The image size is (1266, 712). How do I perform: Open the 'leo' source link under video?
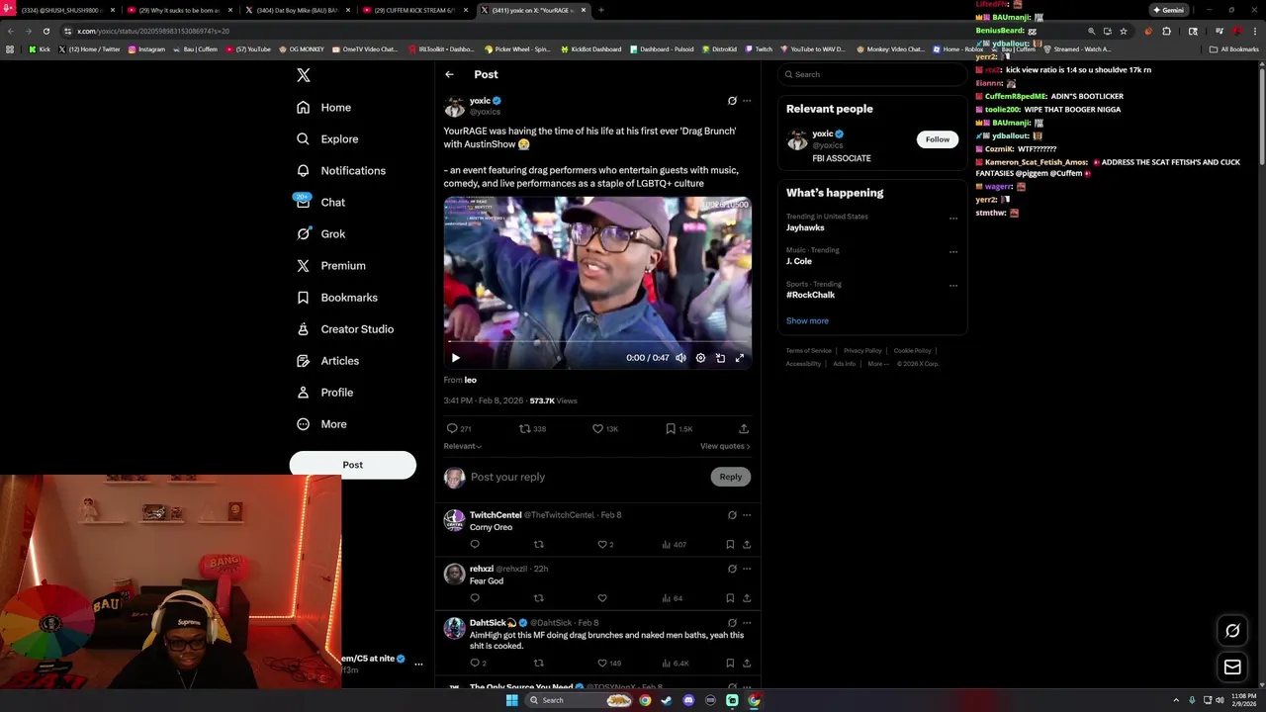(x=470, y=380)
